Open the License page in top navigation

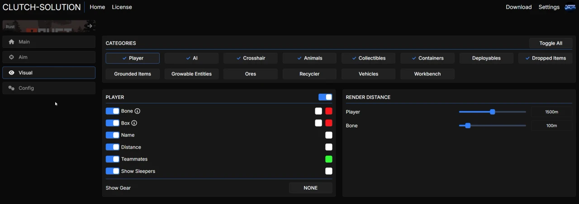[122, 7]
